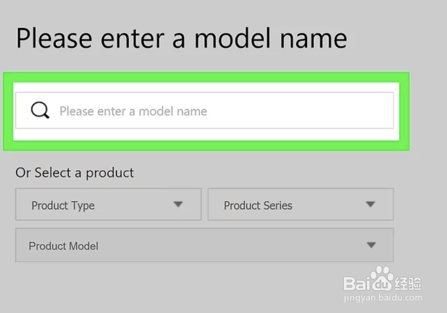
Task: Open the Product Type dropdown
Action: (x=108, y=205)
